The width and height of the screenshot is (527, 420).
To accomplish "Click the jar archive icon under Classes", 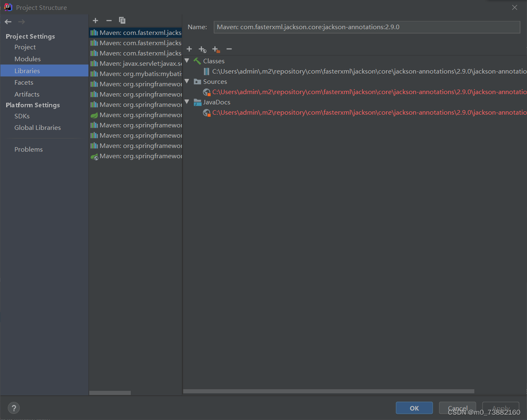I will pyautogui.click(x=207, y=72).
